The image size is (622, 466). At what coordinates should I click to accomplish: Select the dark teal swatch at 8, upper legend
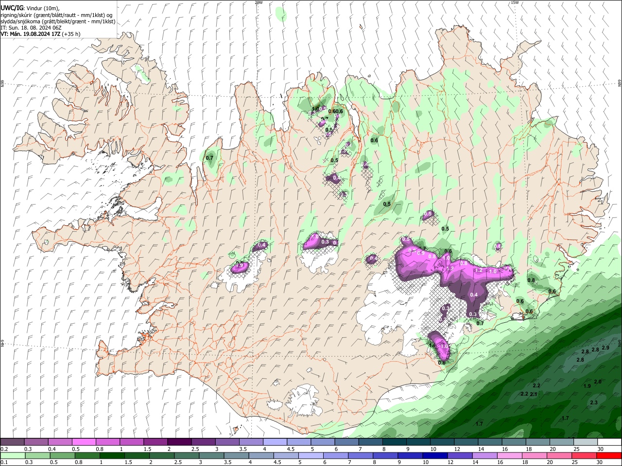pos(395,442)
